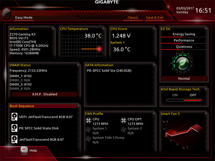Toggle the X.M.P. Disabled bar
215x161 pixels.
pyautogui.click(x=44, y=94)
